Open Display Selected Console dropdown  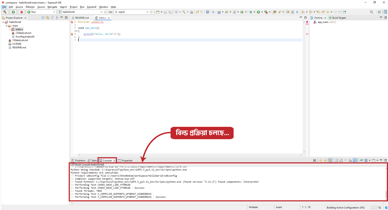pos(369,160)
